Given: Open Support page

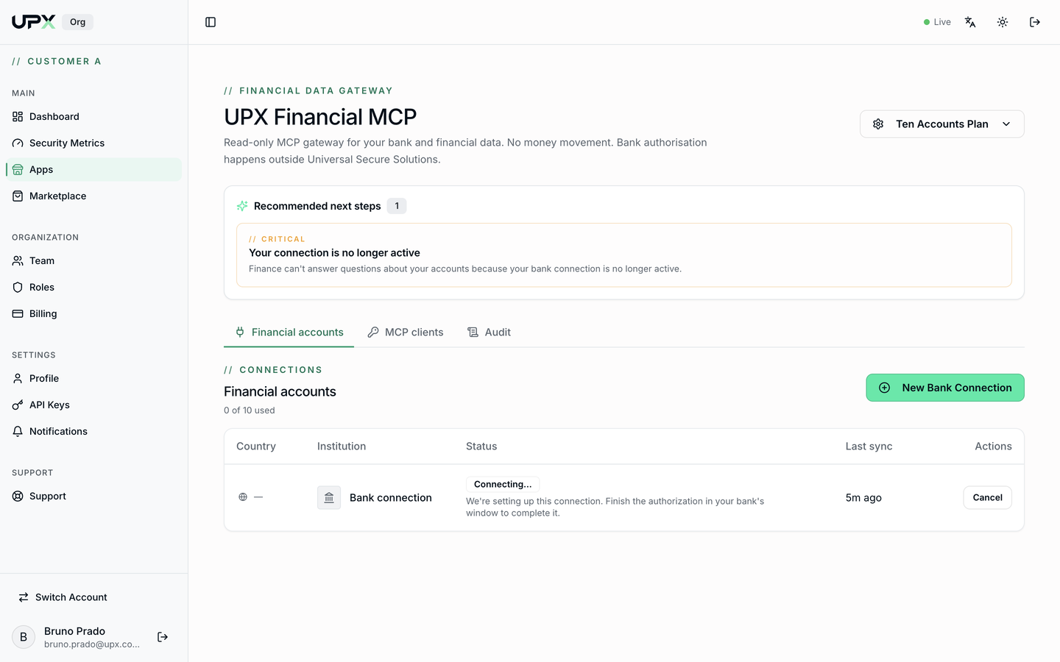Looking at the screenshot, I should (x=94, y=496).
